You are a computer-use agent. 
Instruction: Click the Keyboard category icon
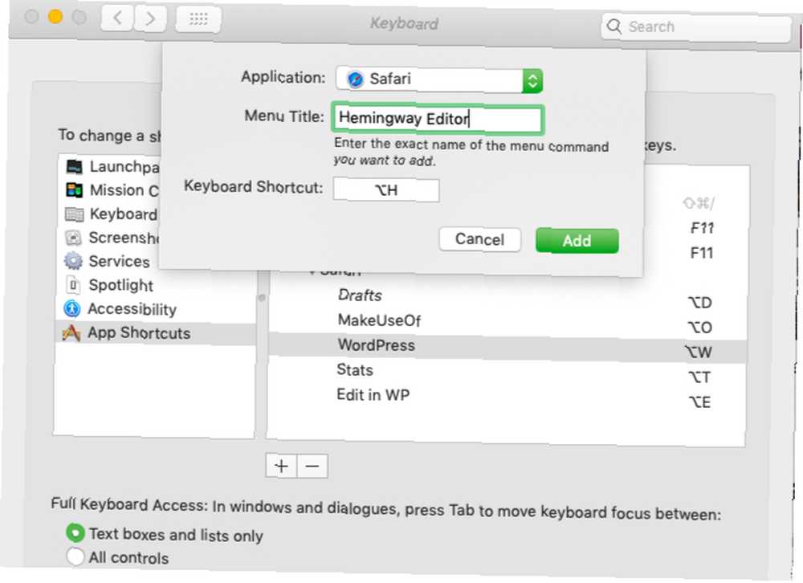click(74, 214)
